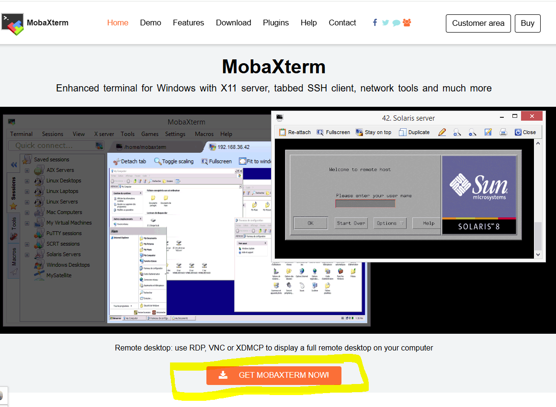The height and width of the screenshot is (407, 556).
Task: Toggle Stay on top in Solaris window
Action: (x=374, y=132)
